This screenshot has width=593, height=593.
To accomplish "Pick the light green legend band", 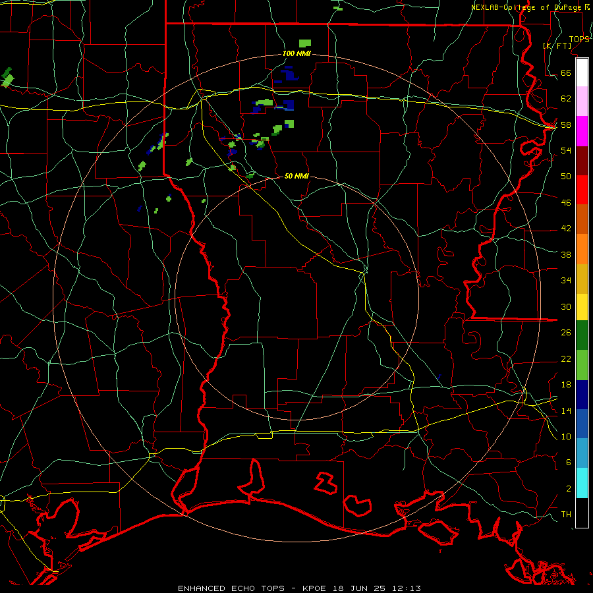I will tap(582, 365).
